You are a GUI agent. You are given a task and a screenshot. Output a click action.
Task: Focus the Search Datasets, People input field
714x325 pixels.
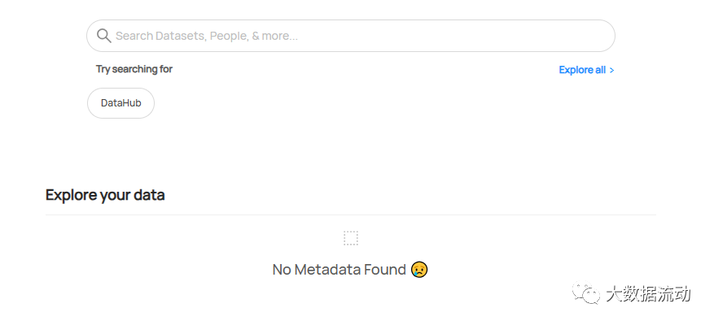pyautogui.click(x=350, y=36)
